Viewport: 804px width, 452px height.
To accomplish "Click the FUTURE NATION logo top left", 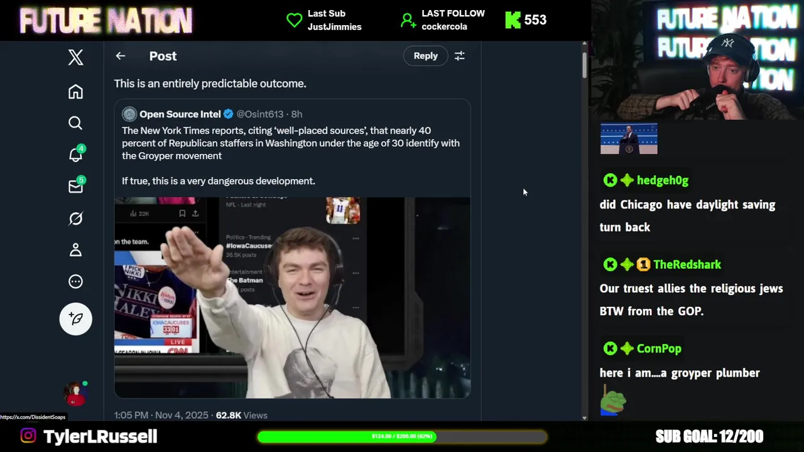I will click(x=106, y=21).
